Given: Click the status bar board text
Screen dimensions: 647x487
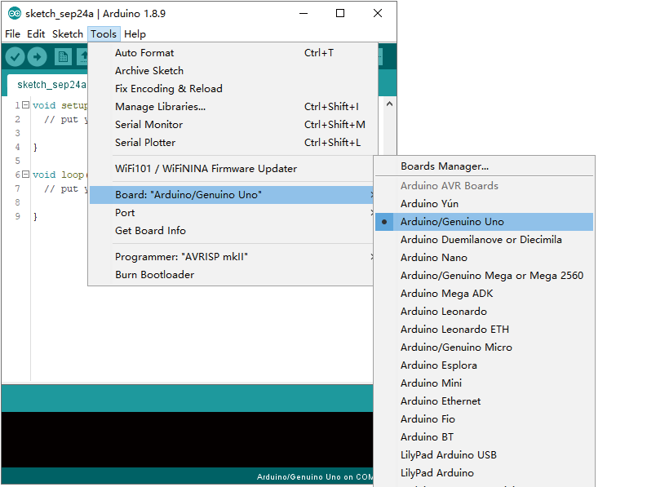Looking at the screenshot, I should point(314,477).
